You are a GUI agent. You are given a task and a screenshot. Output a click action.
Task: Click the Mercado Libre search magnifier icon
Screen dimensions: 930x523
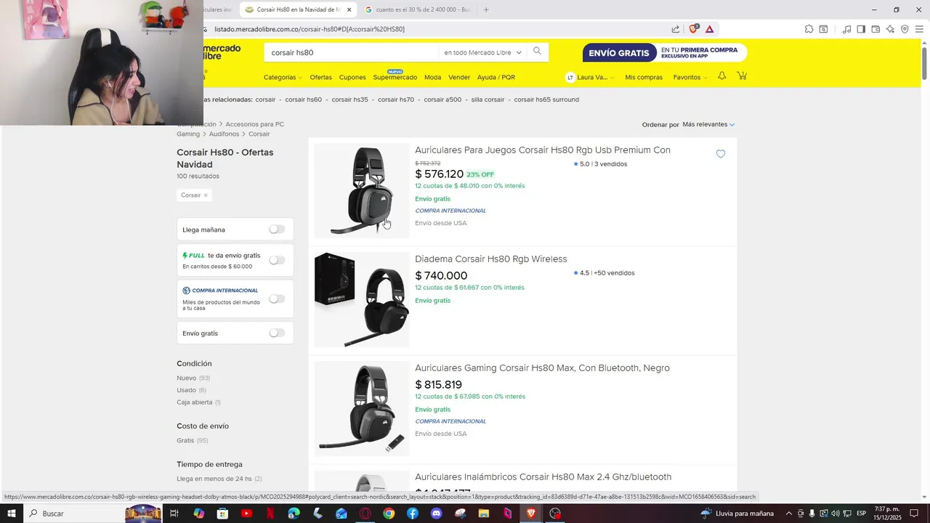[x=537, y=52]
